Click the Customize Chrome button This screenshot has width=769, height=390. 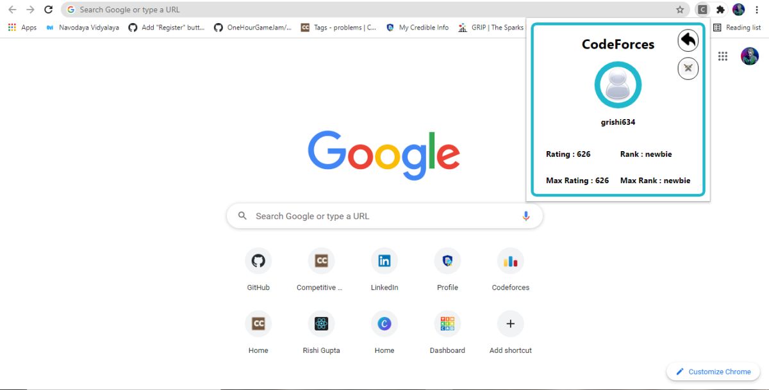(713, 371)
